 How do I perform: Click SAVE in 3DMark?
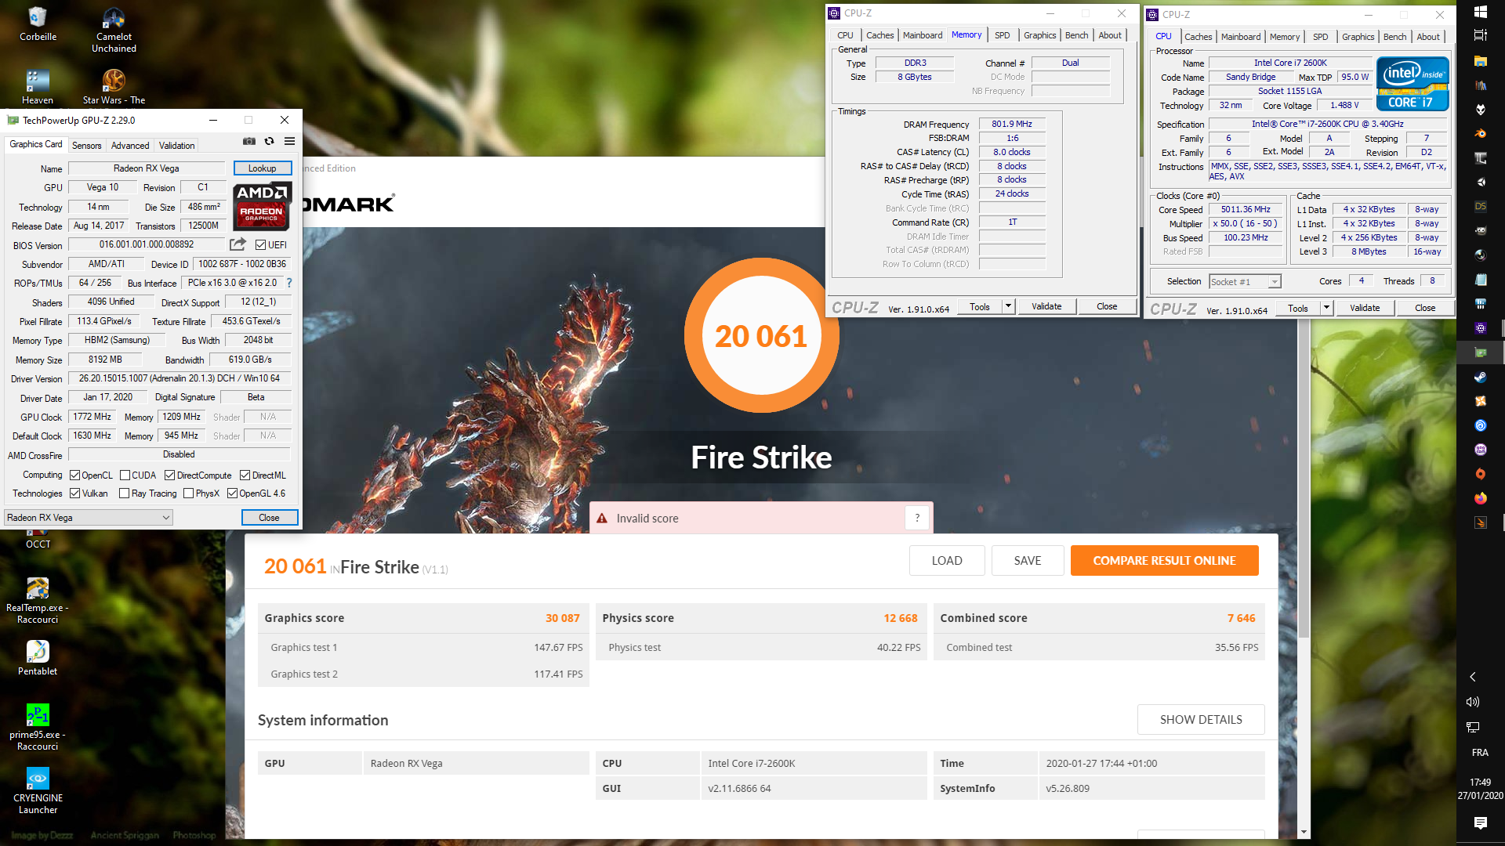point(1028,561)
